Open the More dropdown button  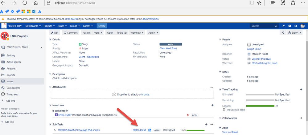coord(98,33)
